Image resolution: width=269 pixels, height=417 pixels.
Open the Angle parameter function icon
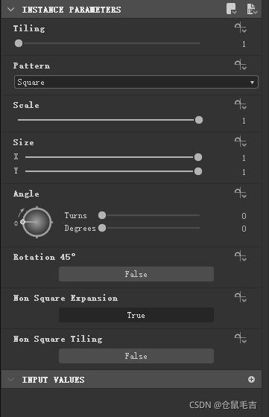241,193
